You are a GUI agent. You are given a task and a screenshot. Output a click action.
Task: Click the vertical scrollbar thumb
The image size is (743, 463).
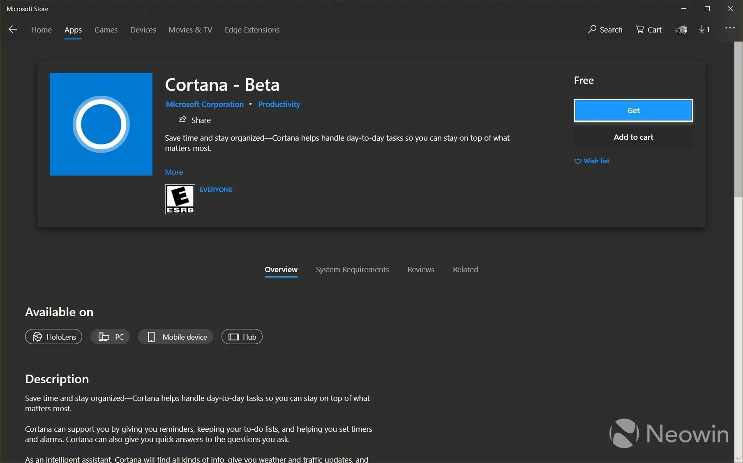pos(738,119)
